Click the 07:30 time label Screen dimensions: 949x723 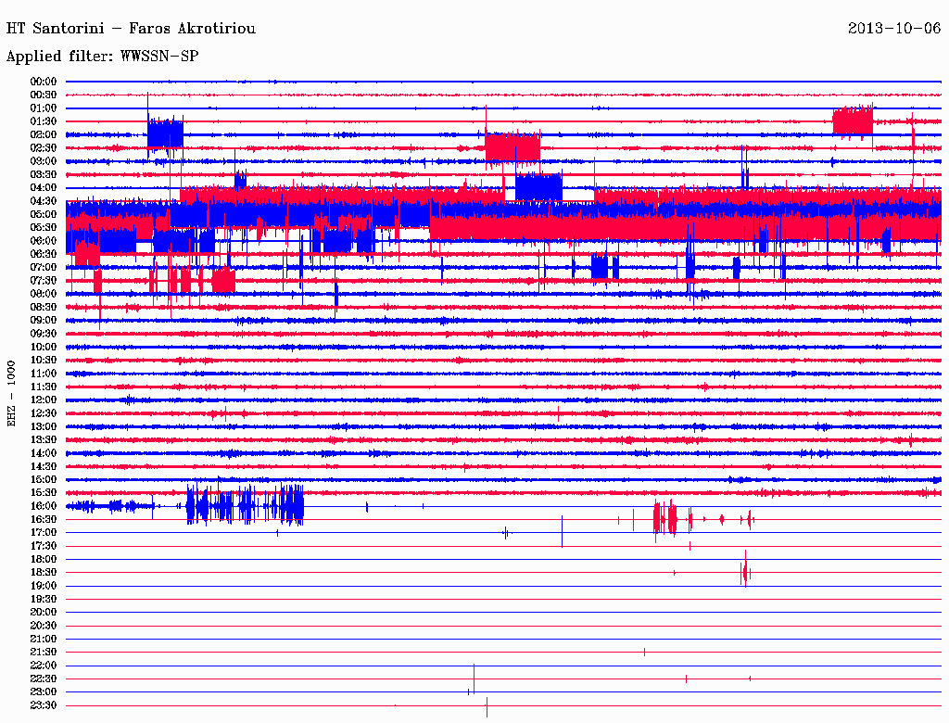pyautogui.click(x=44, y=281)
